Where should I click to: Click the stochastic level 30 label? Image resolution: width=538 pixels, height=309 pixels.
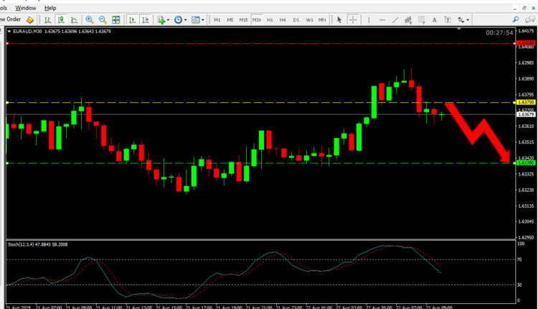[x=519, y=285]
